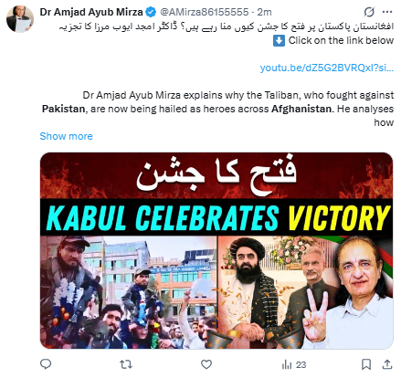401x378 pixels.
Task: Open the Kabul Celebrates Victory thumbnail image
Action: pos(216,250)
